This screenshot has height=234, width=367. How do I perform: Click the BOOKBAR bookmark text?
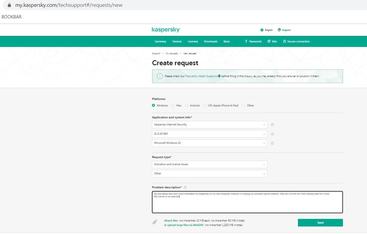[x=12, y=17]
